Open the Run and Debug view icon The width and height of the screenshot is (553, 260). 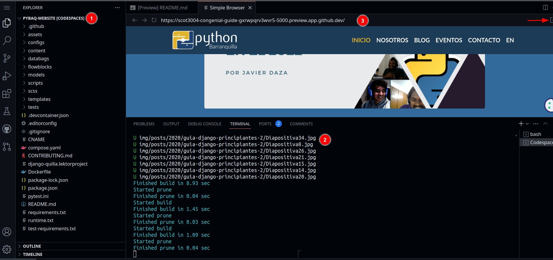pyautogui.click(x=7, y=76)
